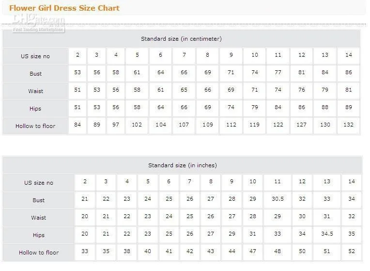
Task: Click 'US size no' label in centimeter table
Action: (35, 56)
